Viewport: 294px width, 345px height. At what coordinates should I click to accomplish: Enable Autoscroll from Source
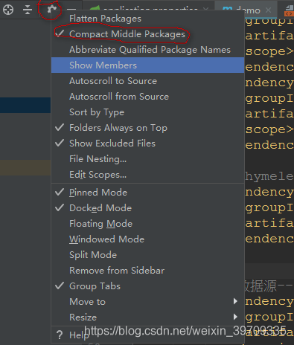pos(147,97)
